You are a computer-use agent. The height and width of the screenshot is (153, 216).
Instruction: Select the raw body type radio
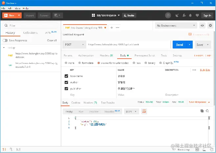[134, 63]
